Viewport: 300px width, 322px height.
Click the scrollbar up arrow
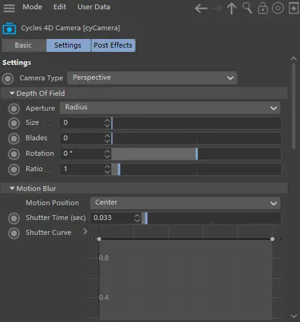(x=294, y=59)
